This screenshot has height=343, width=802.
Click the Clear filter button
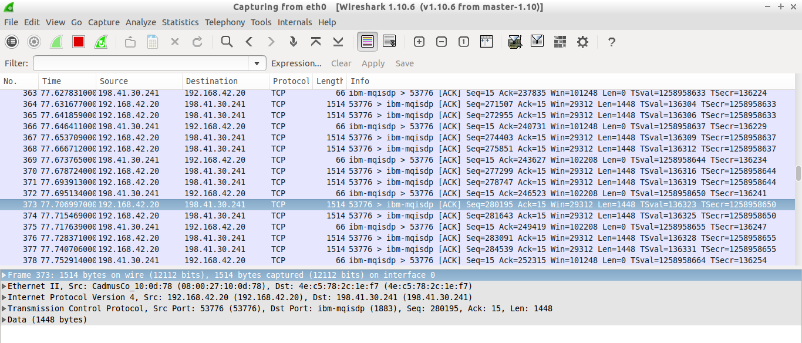tap(341, 63)
